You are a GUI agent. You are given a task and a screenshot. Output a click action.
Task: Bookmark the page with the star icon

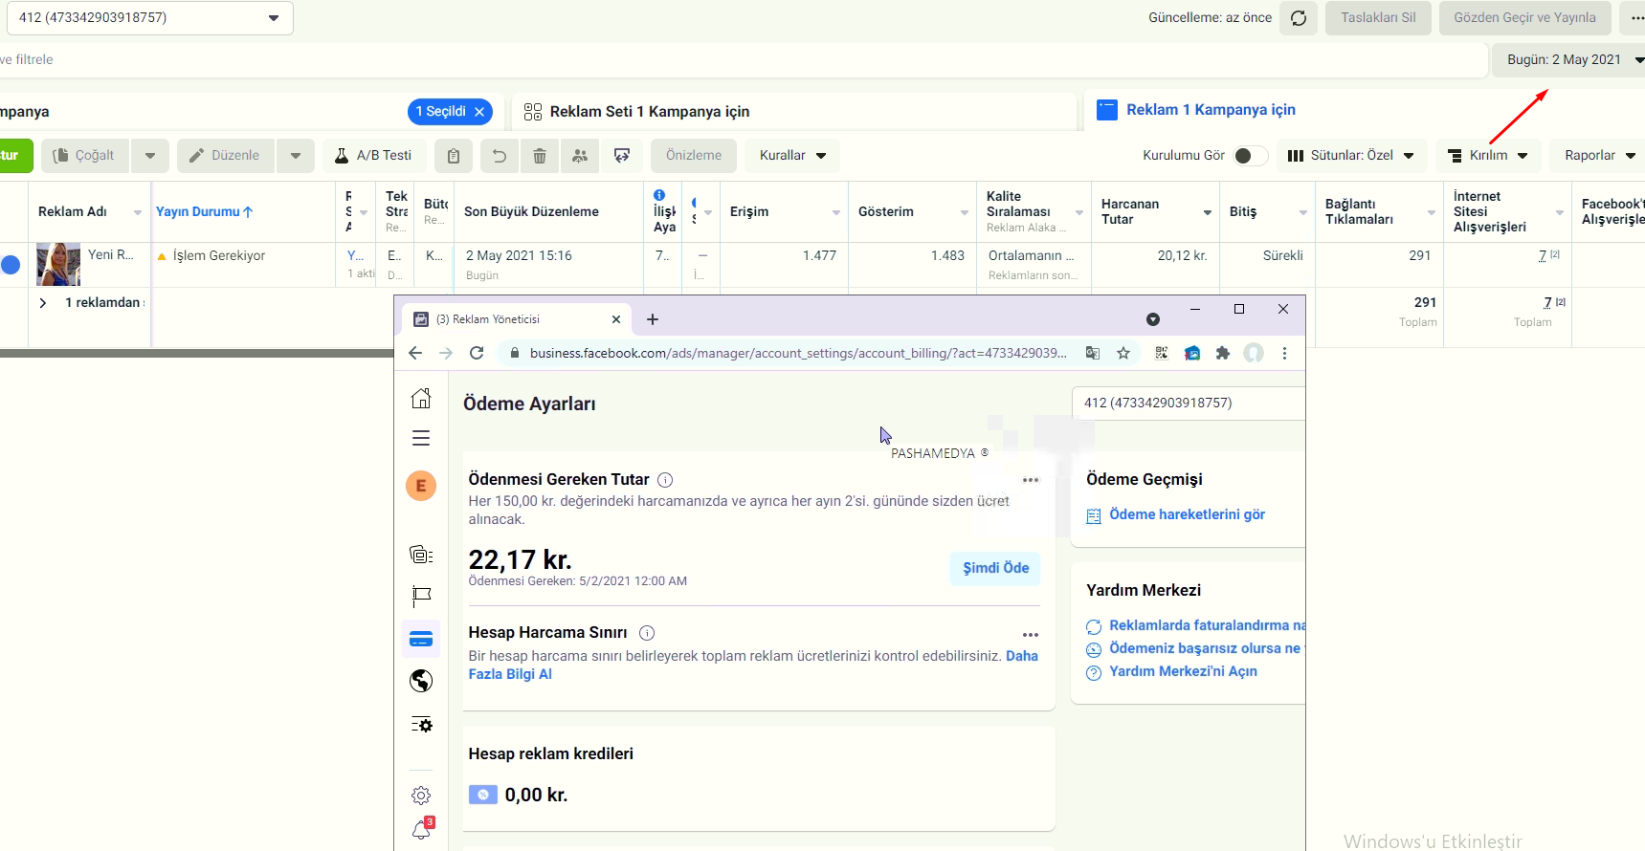coord(1123,354)
